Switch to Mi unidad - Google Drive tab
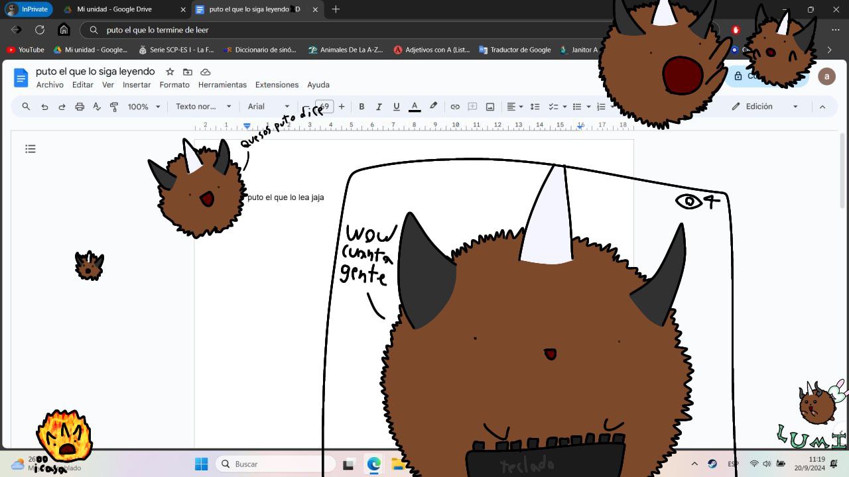Image resolution: width=849 pixels, height=477 pixels. point(114,9)
